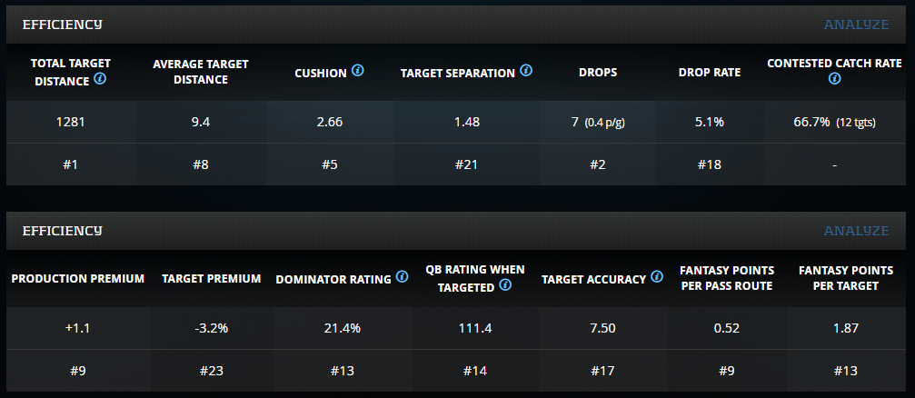Click the #1 rank under Total Target Distance
The width and height of the screenshot is (915, 398).
point(70,164)
